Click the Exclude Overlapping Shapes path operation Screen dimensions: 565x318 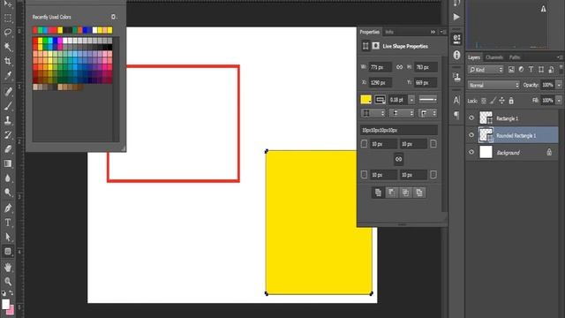coord(419,193)
